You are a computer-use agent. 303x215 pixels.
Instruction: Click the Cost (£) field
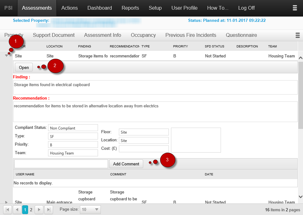coord(144,149)
